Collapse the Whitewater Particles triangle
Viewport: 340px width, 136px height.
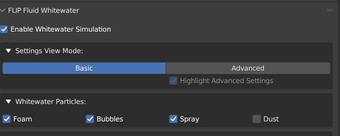pyautogui.click(x=8, y=102)
